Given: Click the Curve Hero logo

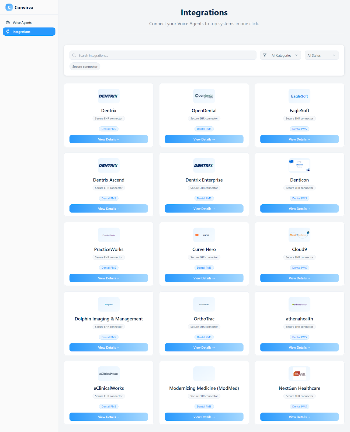Looking at the screenshot, I should [x=204, y=235].
